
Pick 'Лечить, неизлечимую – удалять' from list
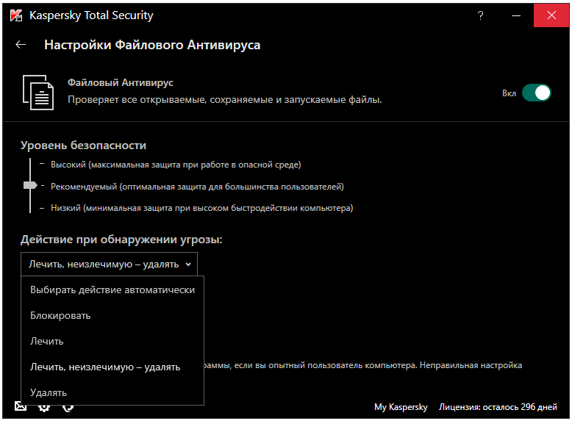tap(105, 367)
